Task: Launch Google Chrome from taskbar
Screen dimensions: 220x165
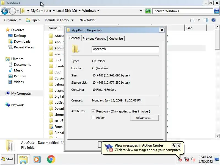Action: click(x=51, y=159)
